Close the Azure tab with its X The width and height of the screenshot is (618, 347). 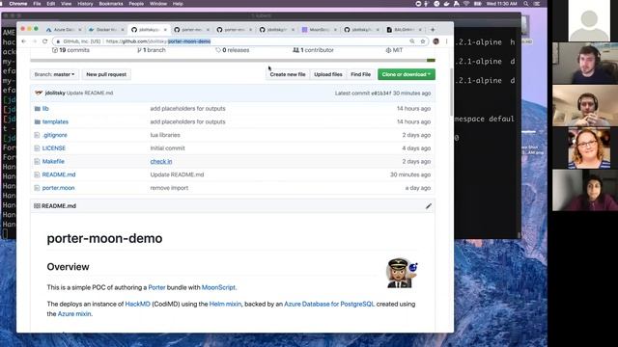[x=79, y=30]
